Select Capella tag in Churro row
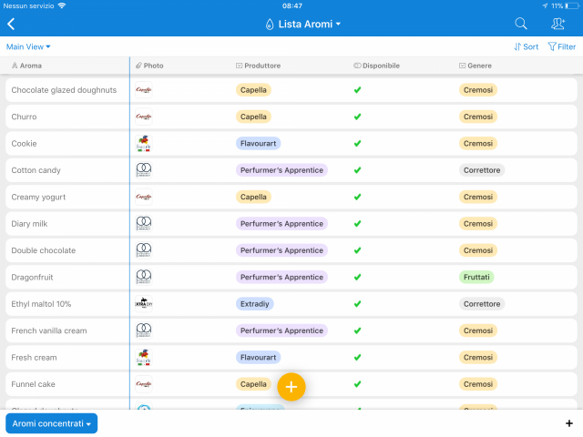 (x=253, y=117)
